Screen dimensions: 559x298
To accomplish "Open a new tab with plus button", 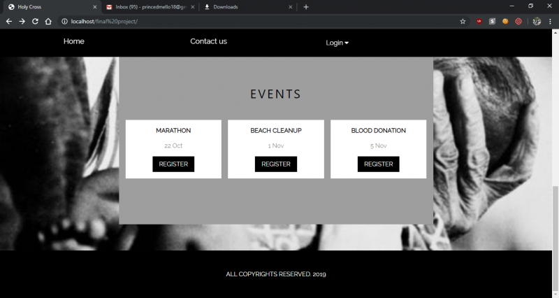I will click(x=306, y=7).
